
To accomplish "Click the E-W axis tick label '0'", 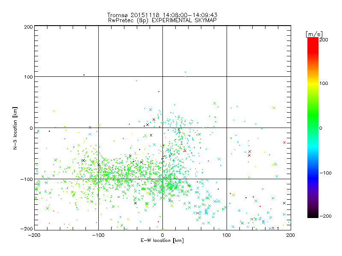I will pos(162,235).
